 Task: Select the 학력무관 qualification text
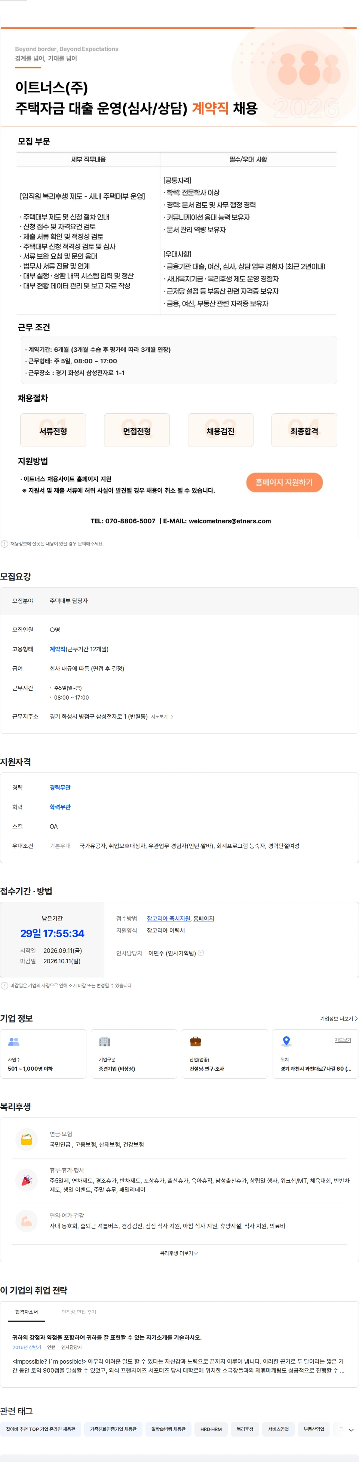coord(60,807)
